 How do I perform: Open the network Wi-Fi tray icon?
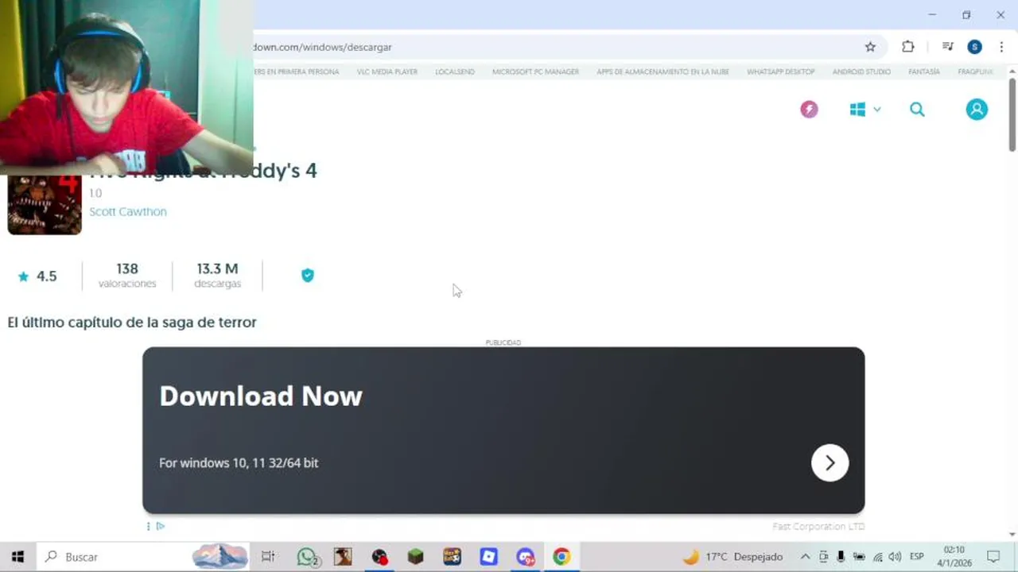click(877, 557)
